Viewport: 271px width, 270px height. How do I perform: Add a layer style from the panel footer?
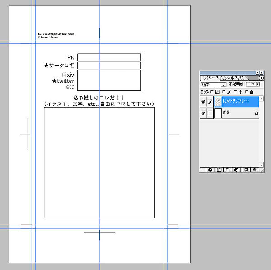[x=210, y=170]
